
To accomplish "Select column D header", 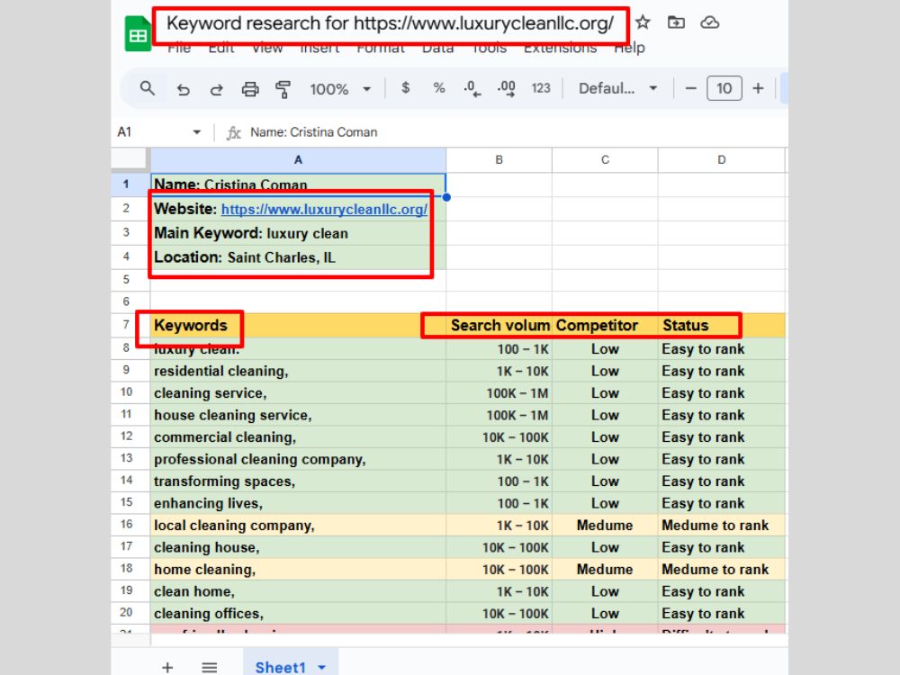I will (722, 160).
